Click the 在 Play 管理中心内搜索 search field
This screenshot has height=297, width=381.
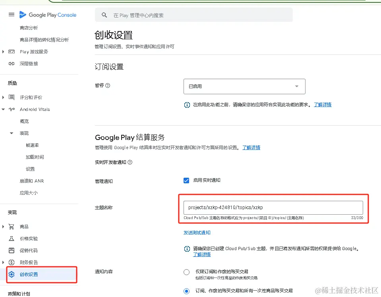[193, 15]
